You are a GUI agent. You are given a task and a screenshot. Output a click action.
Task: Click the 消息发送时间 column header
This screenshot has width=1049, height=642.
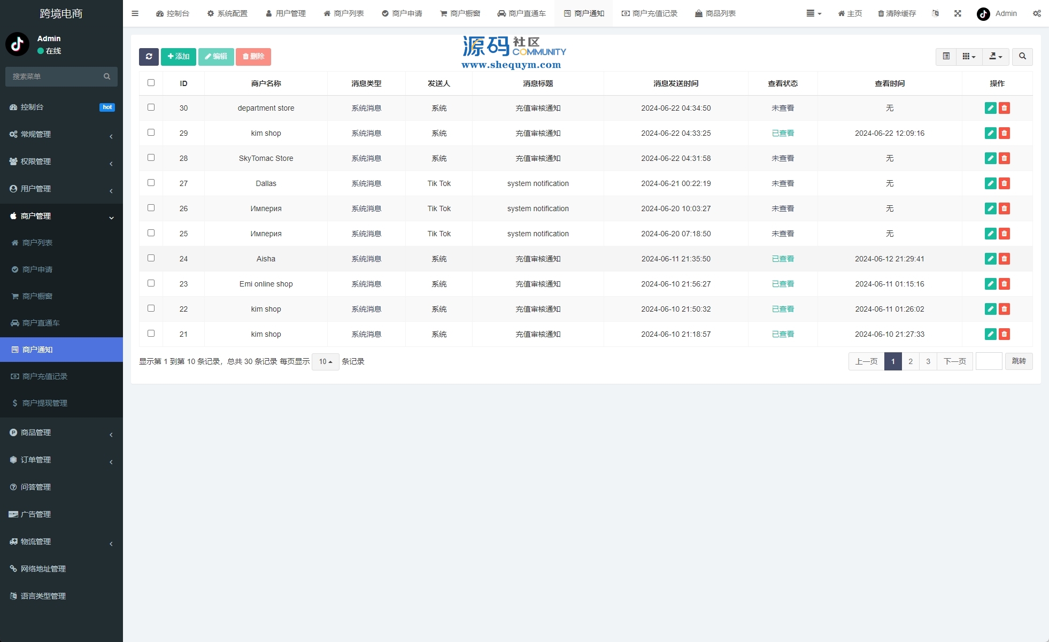(x=676, y=83)
